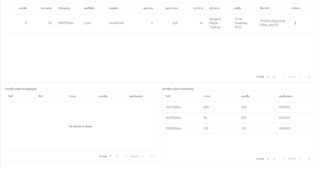The height and width of the screenshot is (169, 318).
Task: Click the ชื่อการค้า column header
Action: click(265, 8)
